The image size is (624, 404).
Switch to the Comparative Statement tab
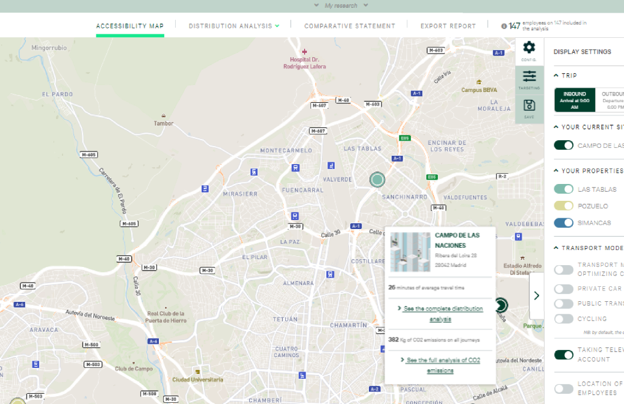(x=350, y=26)
